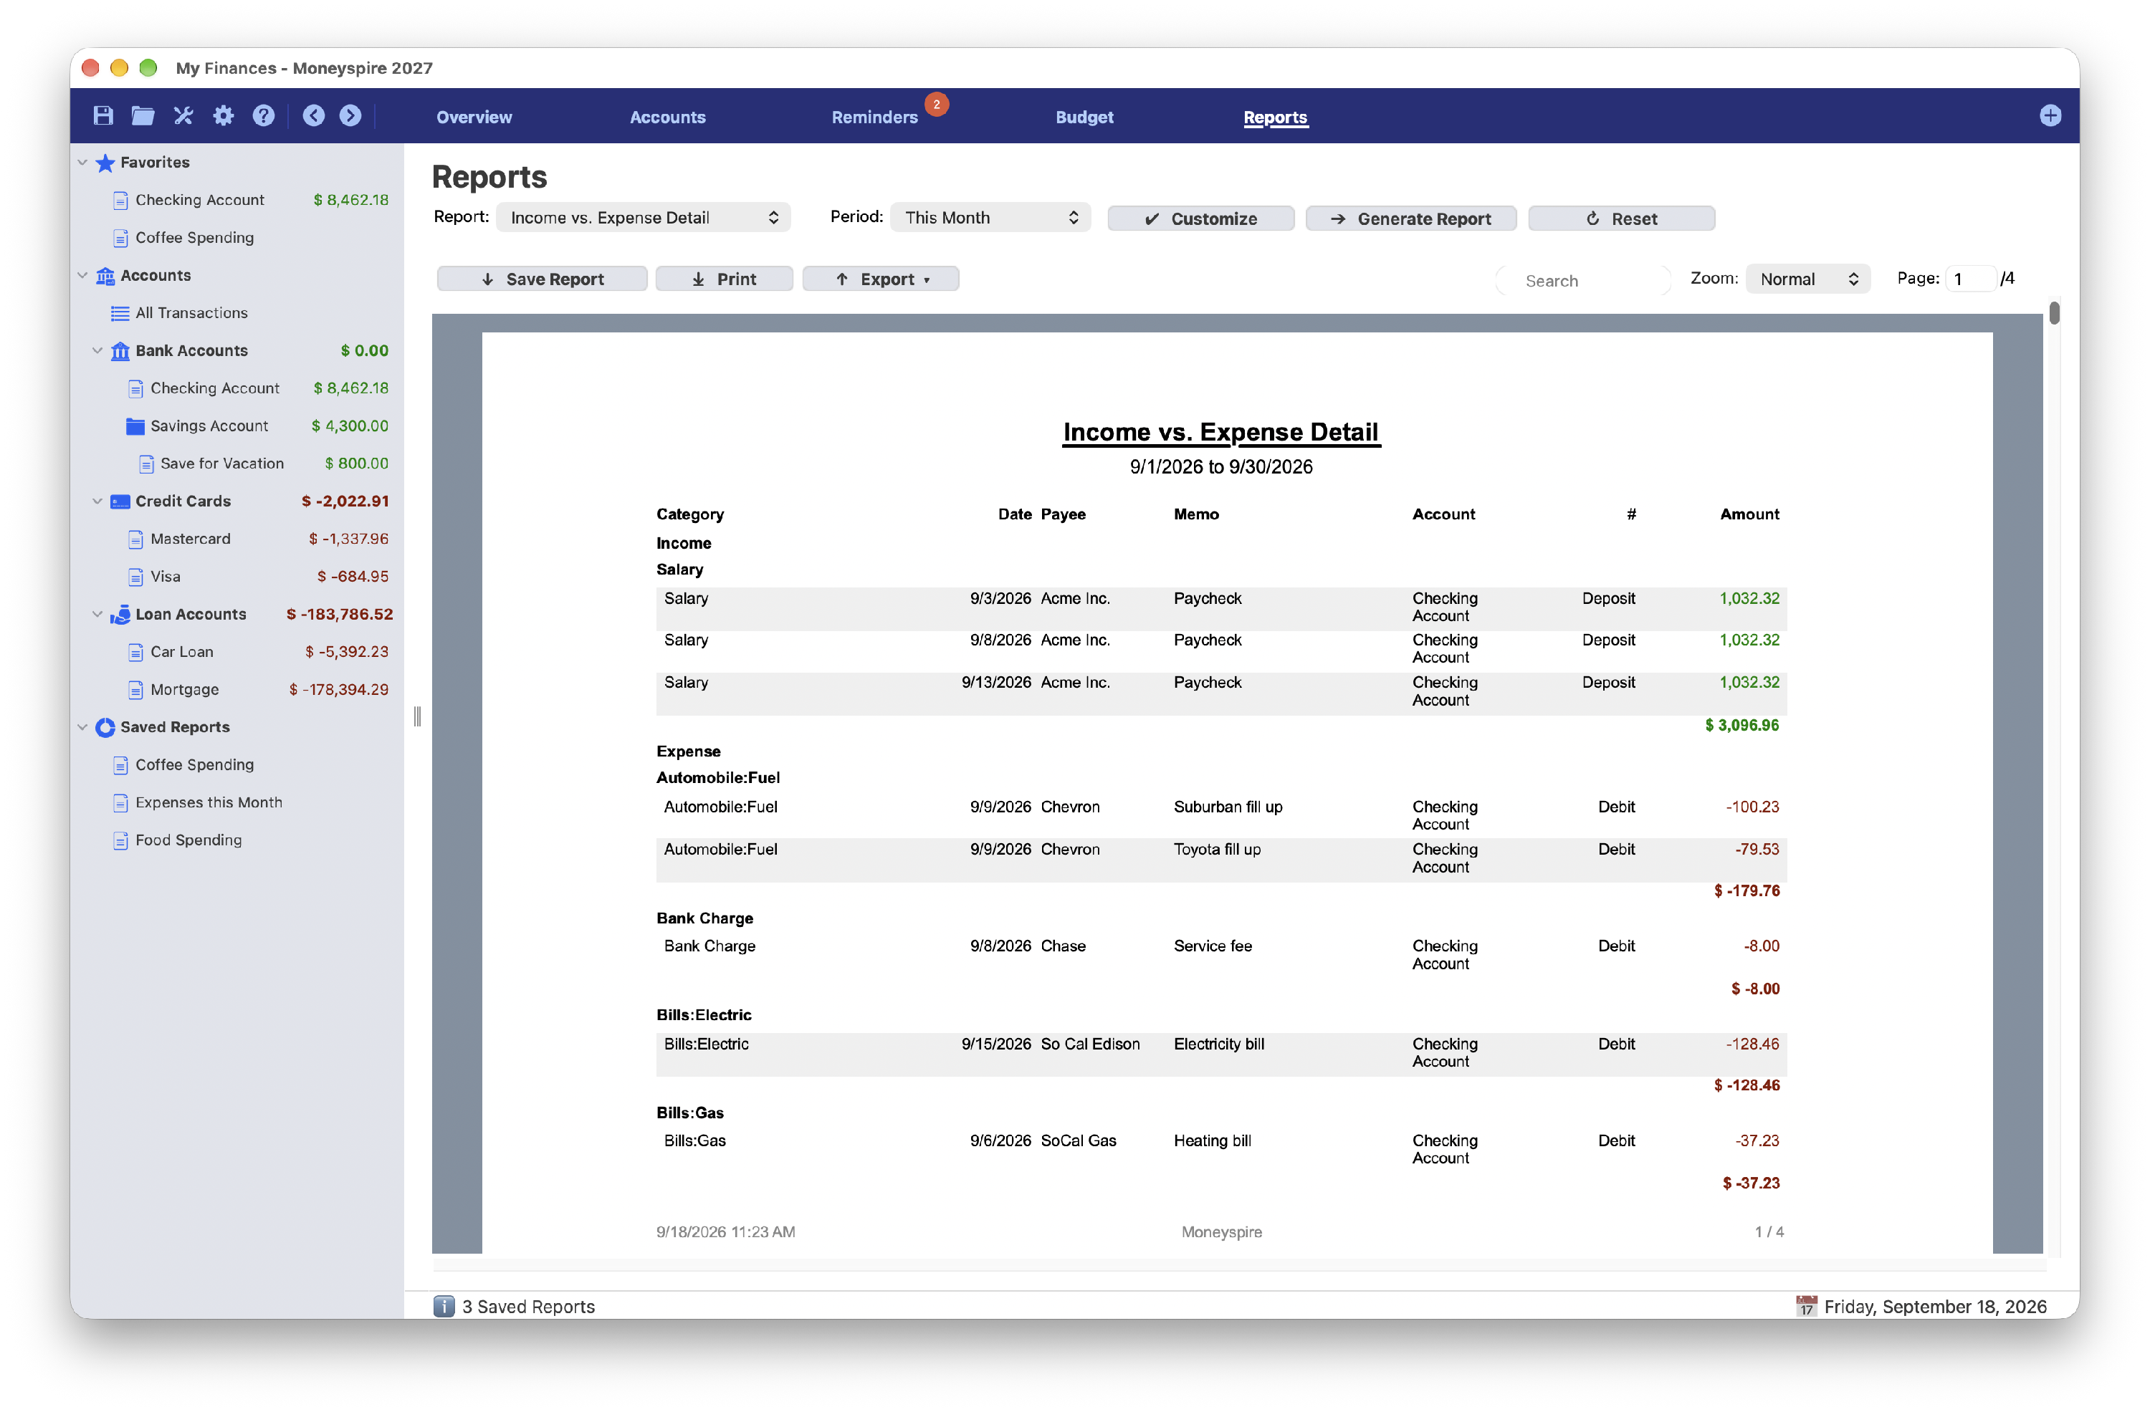Open the Report type dropdown
This screenshot has height=1412, width=2150.
tap(643, 218)
